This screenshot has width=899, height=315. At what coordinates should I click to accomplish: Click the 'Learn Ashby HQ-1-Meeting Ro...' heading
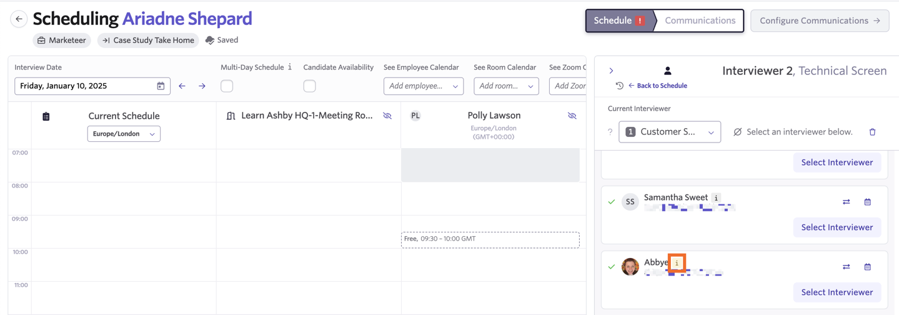coord(307,116)
